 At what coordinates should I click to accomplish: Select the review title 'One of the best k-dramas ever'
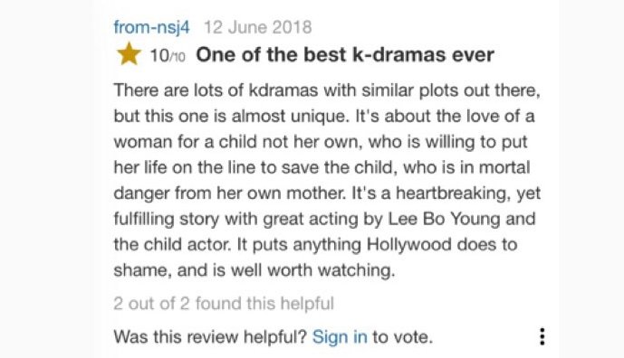[345, 54]
